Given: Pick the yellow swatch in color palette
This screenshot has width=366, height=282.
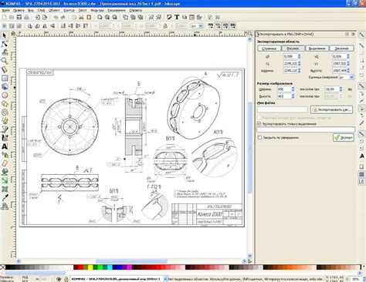Looking at the screenshot, I should (90, 267).
